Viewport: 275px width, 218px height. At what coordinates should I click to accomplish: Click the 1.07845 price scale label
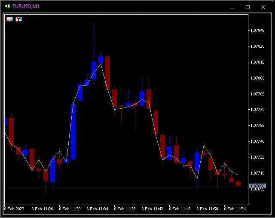pyautogui.click(x=257, y=31)
